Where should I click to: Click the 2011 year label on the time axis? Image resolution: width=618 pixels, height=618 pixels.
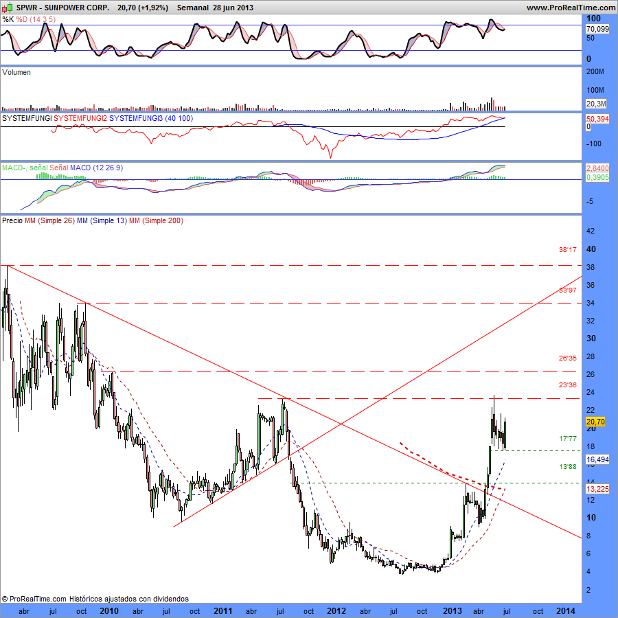click(222, 611)
